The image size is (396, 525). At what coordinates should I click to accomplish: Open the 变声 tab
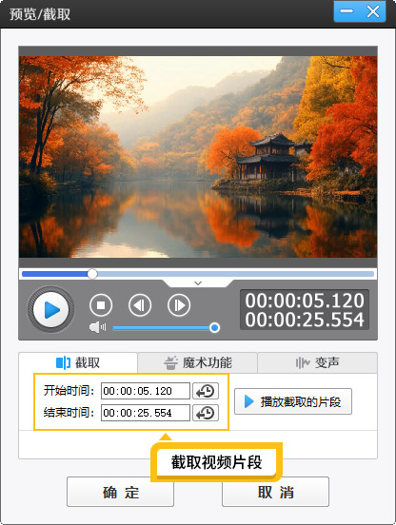(317, 362)
